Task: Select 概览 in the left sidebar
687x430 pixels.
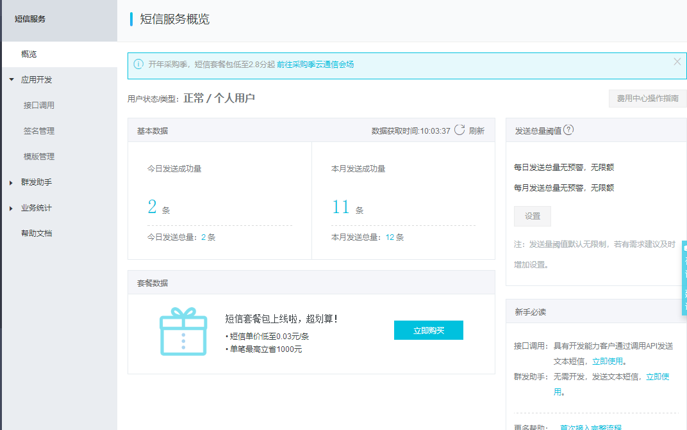Action: coord(29,54)
